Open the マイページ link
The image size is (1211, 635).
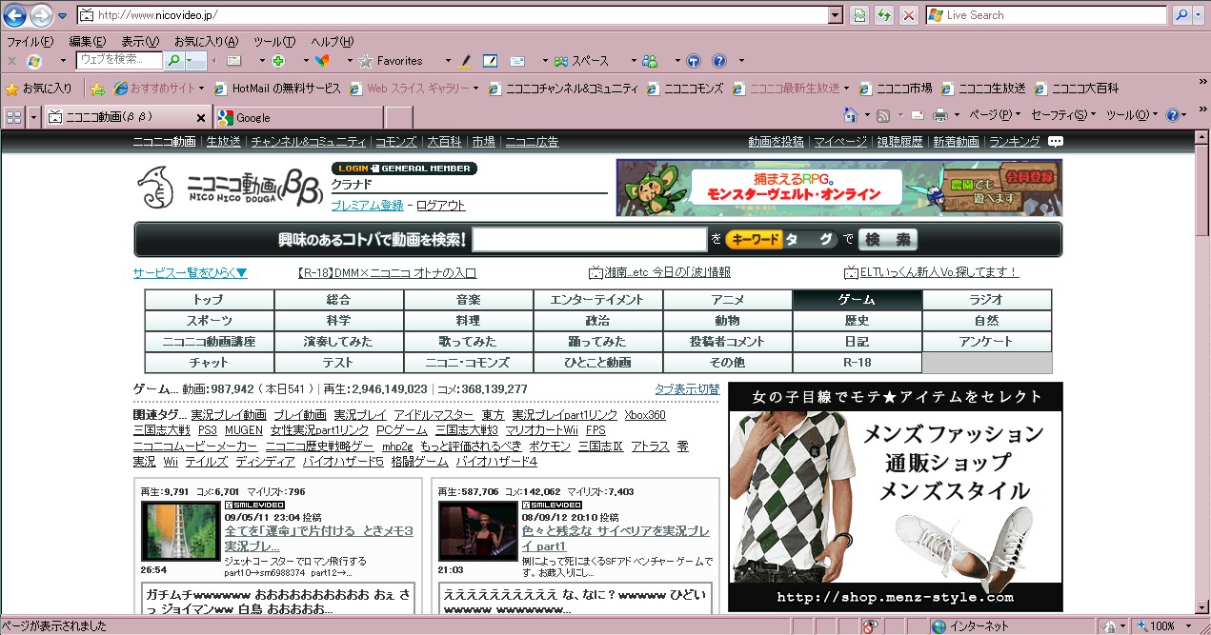pyautogui.click(x=840, y=142)
